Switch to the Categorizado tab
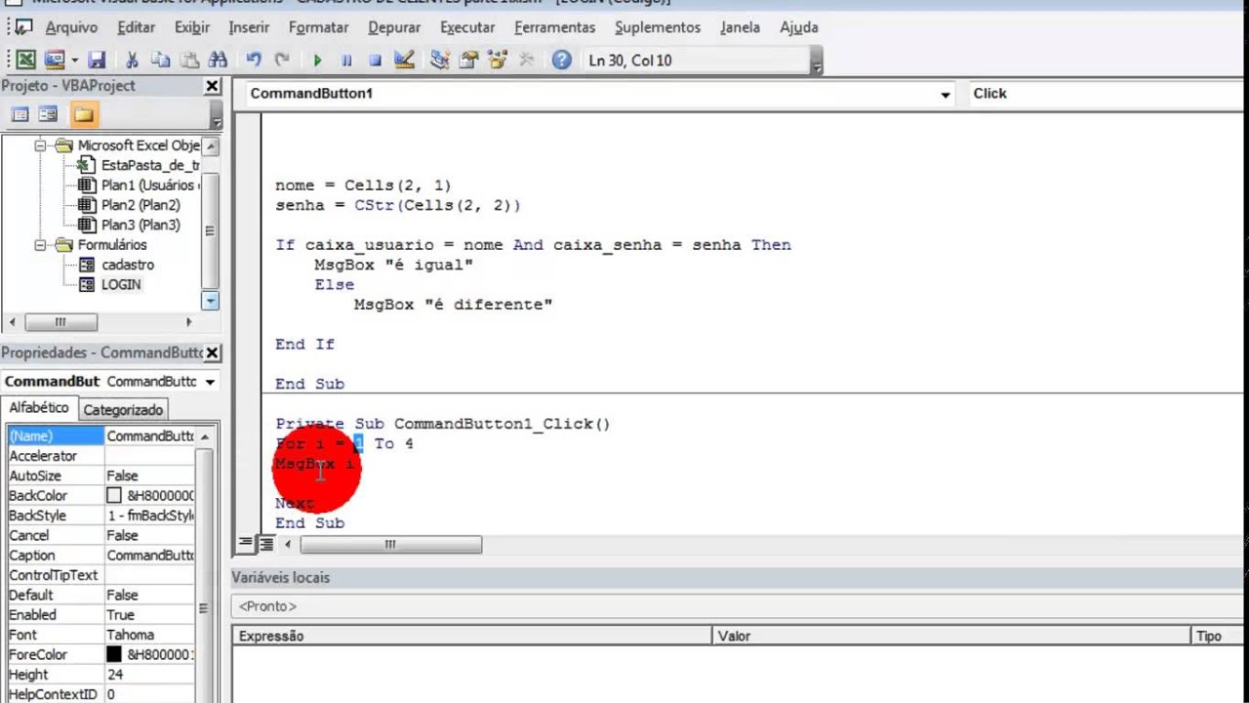The width and height of the screenshot is (1249, 703). 123,410
